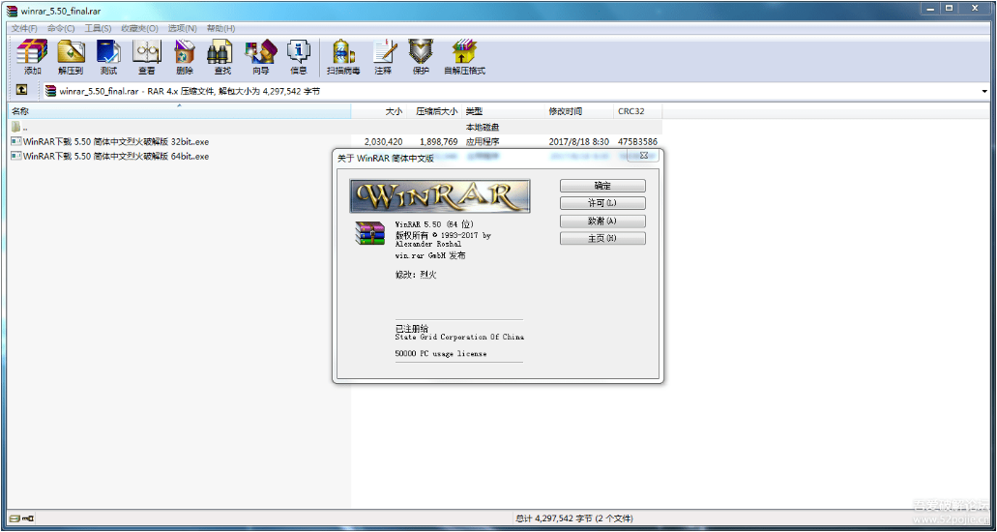The height and width of the screenshot is (532, 997).
Task: Click the 475B3586 CRC32 value
Action: tap(637, 142)
